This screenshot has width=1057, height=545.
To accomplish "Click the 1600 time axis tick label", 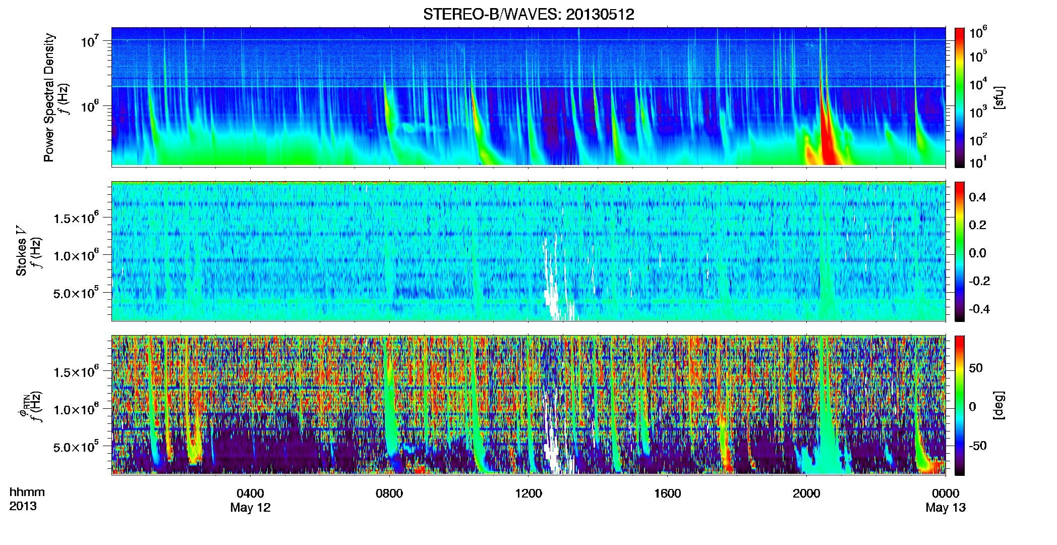I will (667, 494).
